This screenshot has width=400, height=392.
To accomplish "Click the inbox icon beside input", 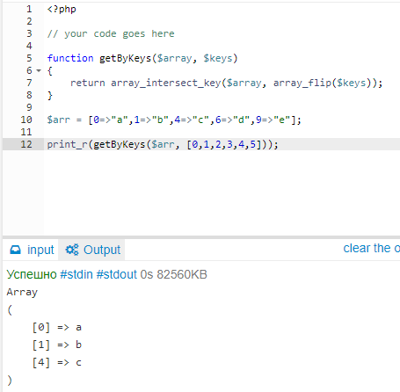I will (15, 250).
